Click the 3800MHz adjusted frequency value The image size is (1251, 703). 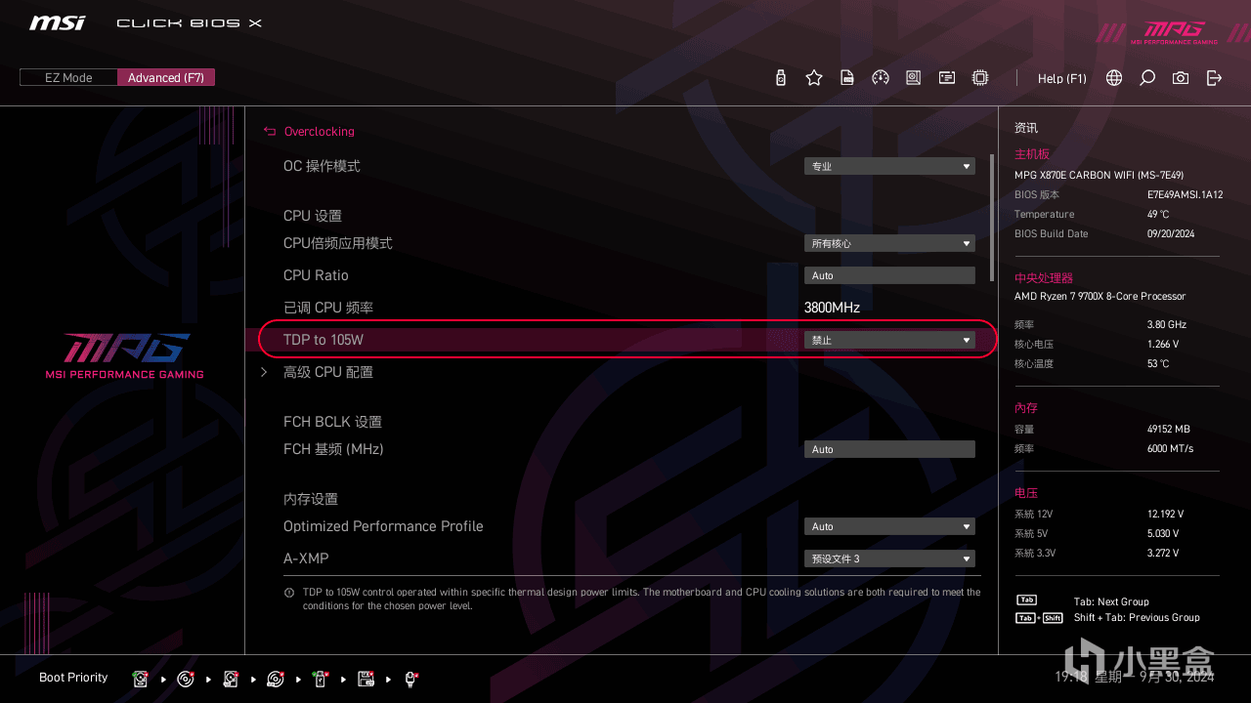[x=832, y=308]
